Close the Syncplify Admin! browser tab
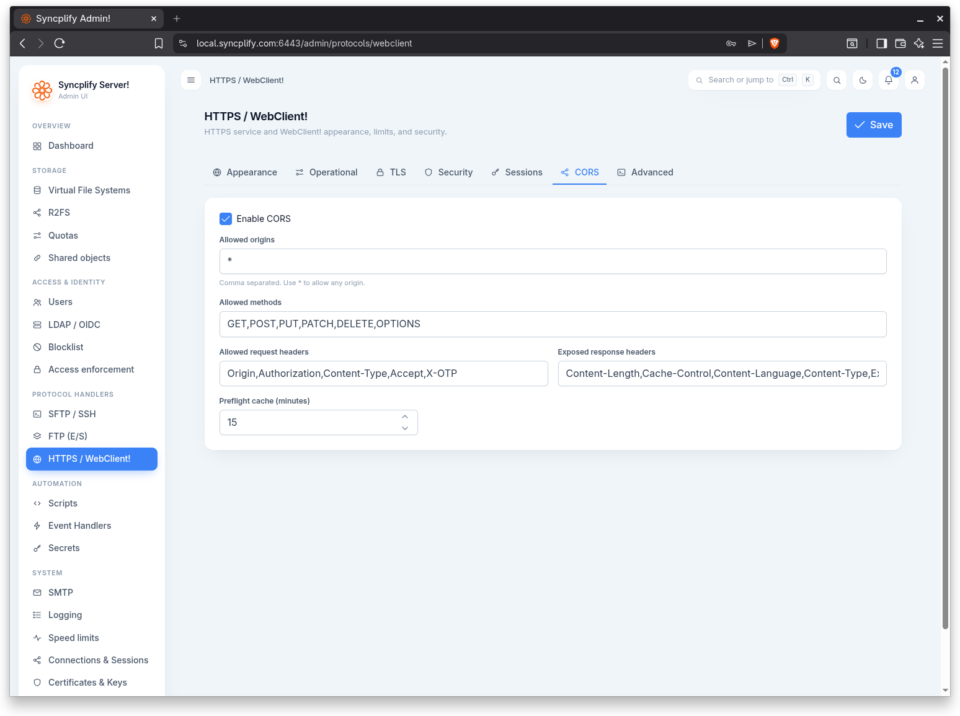 [154, 19]
